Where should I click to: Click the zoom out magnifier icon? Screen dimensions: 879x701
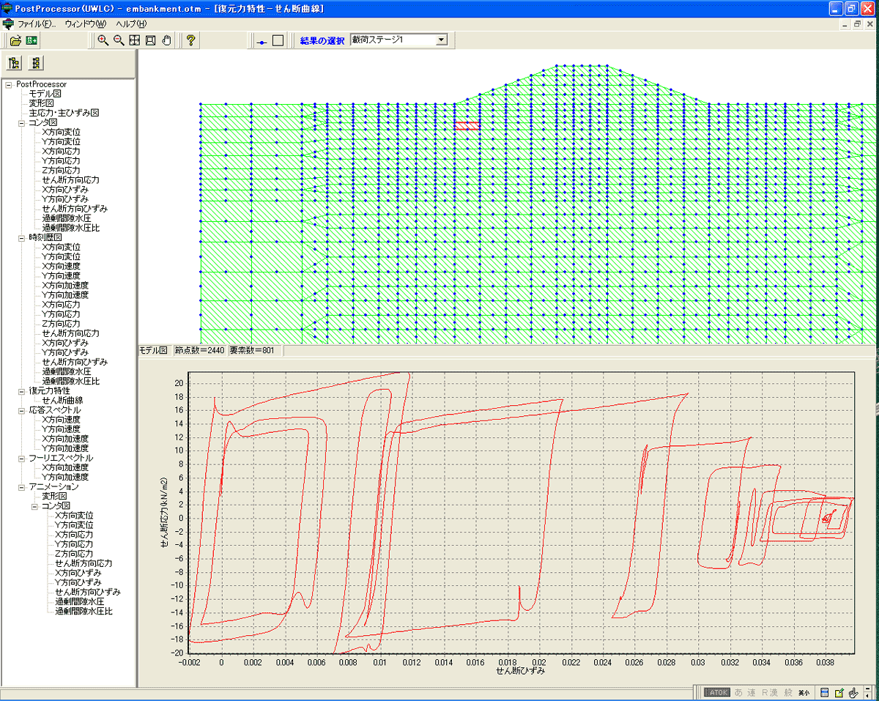click(119, 40)
